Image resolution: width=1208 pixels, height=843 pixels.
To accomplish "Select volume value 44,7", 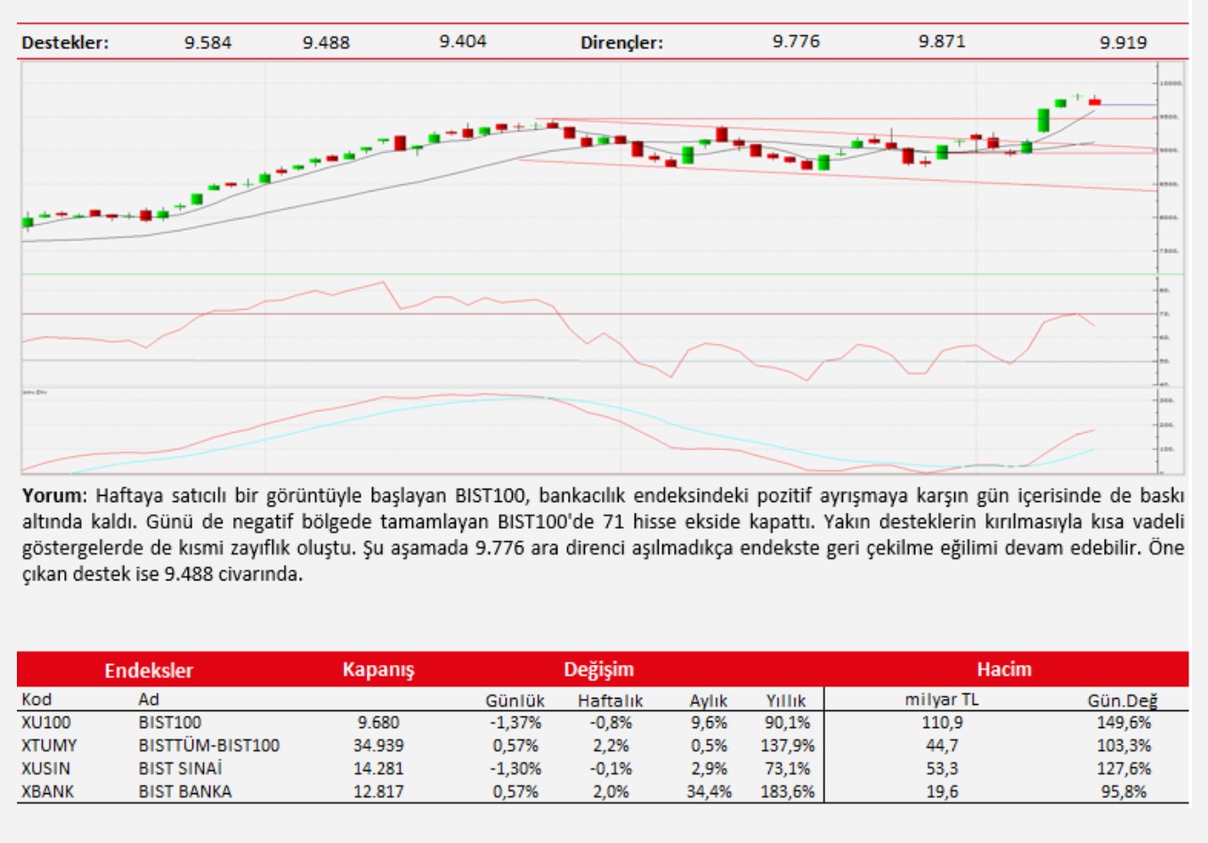I will 942,746.
